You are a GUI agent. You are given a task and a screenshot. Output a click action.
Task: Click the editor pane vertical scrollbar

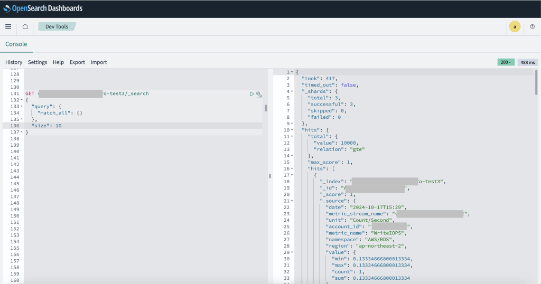266,108
